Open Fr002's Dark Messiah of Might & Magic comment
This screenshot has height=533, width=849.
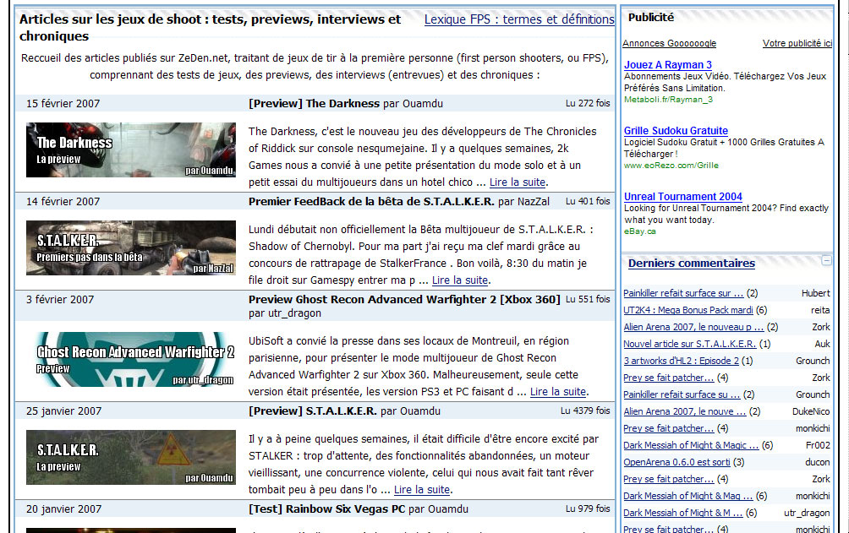tap(691, 445)
